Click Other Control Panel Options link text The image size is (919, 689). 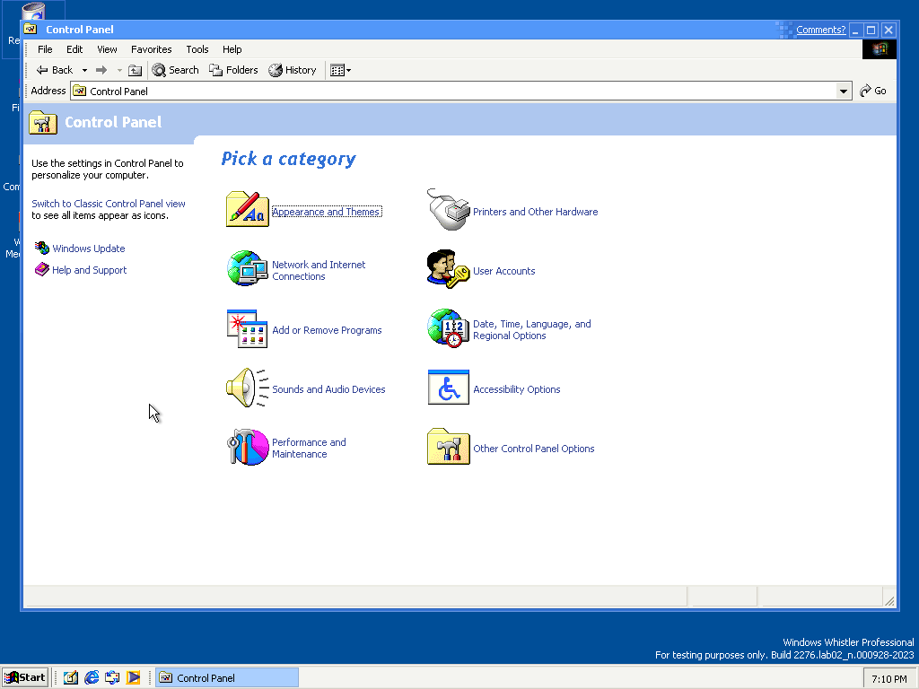(x=533, y=449)
